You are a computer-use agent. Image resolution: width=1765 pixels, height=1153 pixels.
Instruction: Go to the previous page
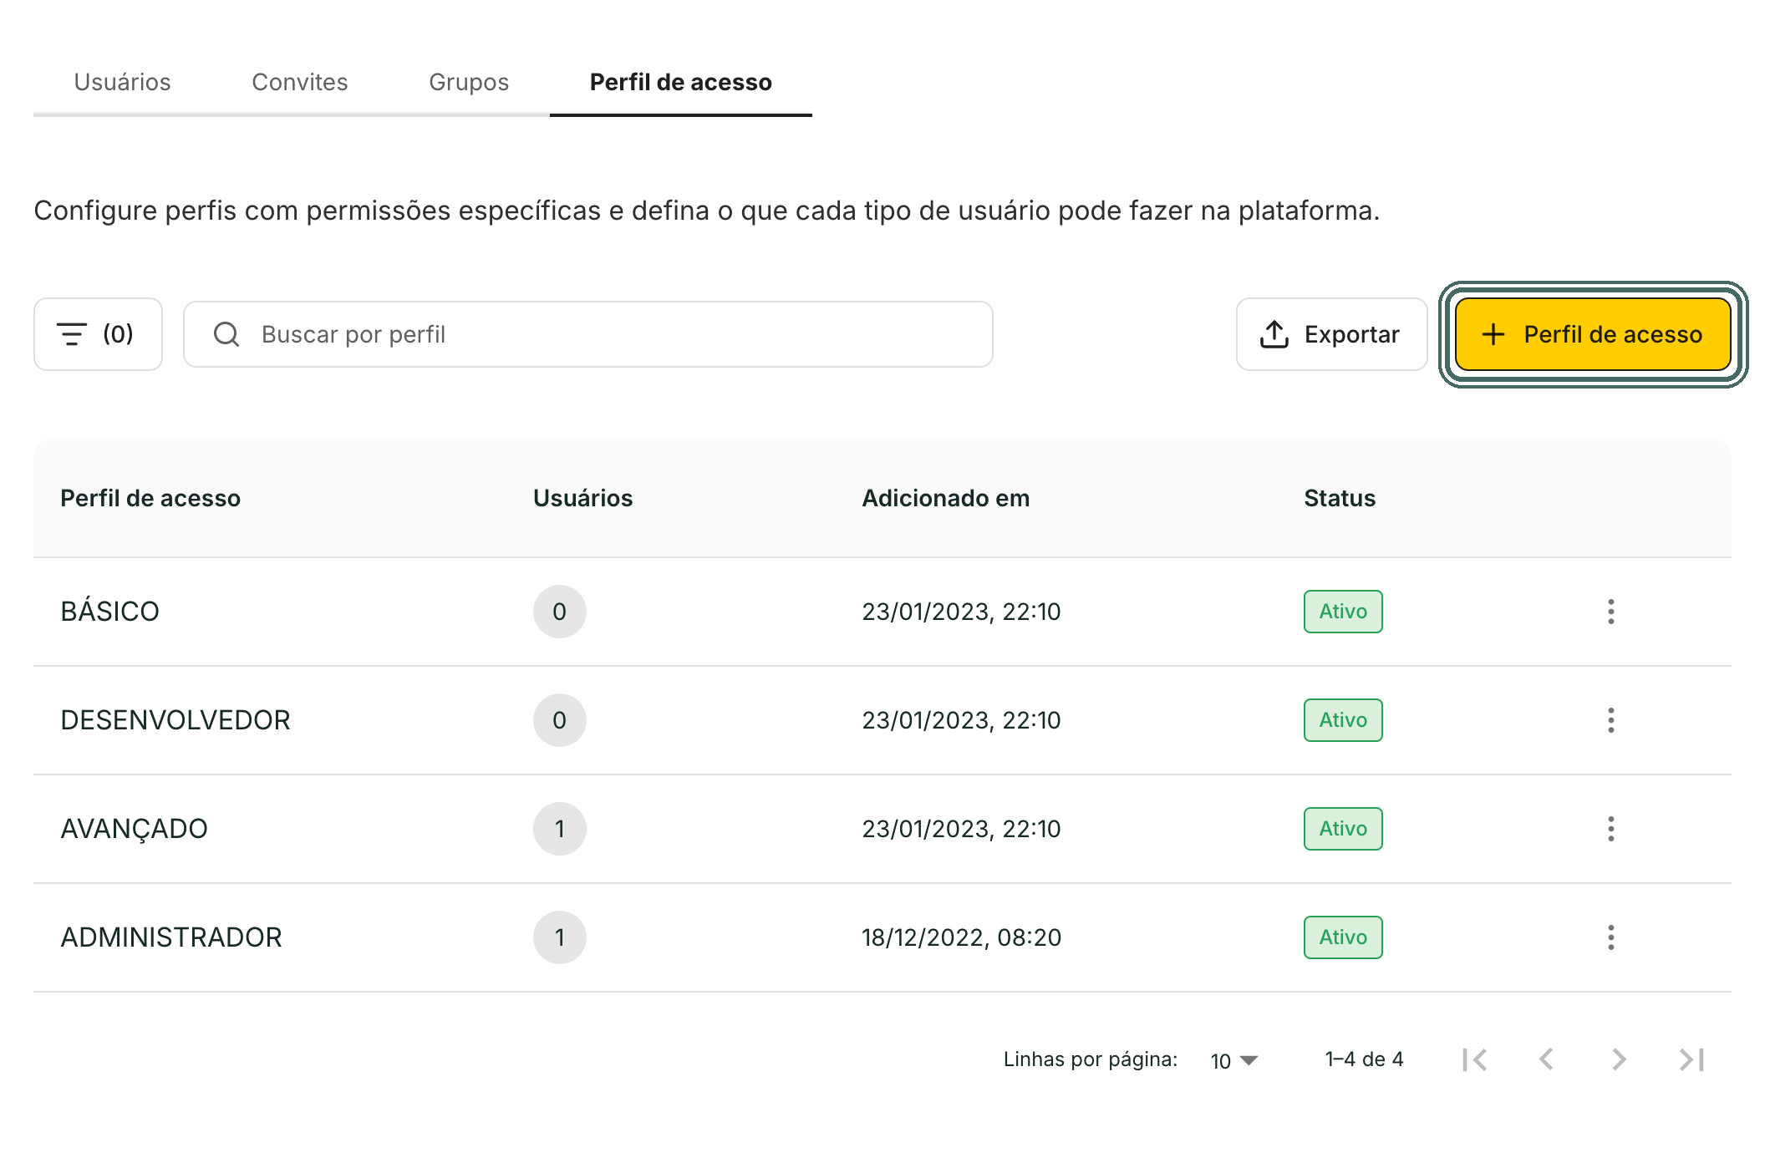1547,1059
